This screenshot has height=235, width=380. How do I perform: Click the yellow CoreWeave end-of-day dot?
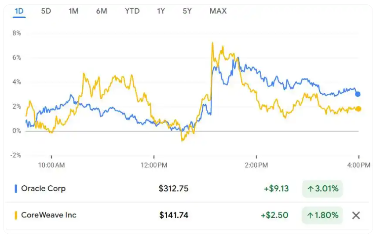(x=358, y=109)
